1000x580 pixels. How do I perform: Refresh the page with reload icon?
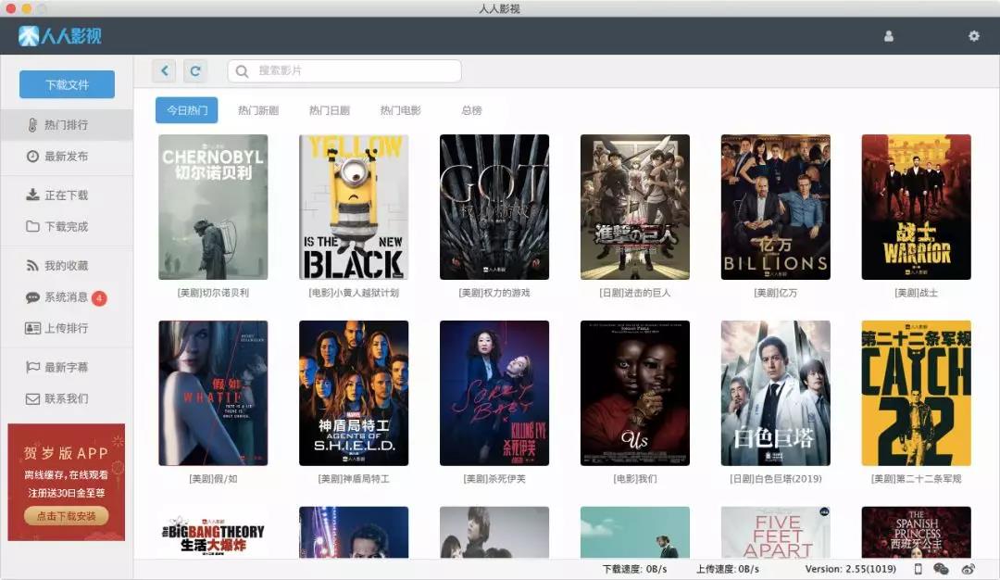point(195,70)
